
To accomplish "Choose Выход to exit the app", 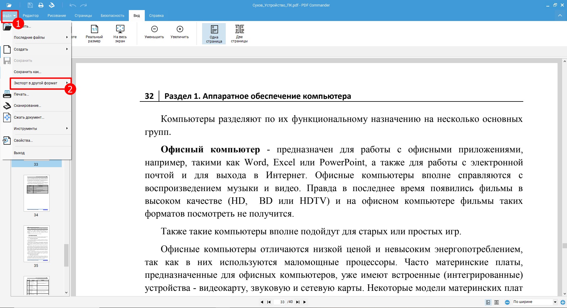I will [x=36, y=153].
